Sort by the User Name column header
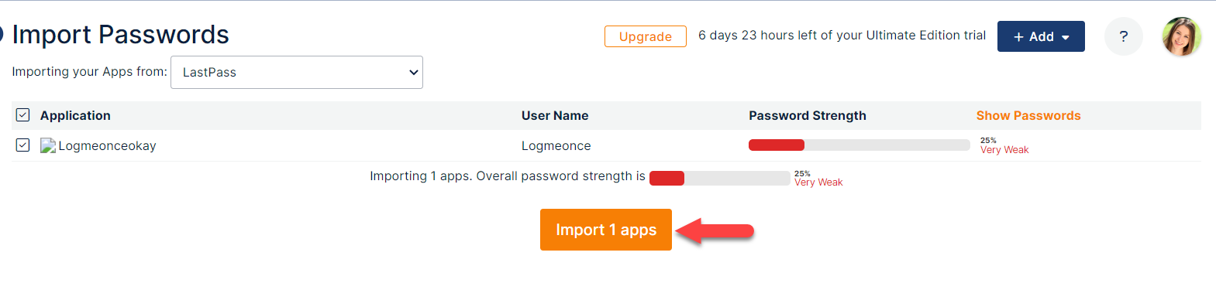 pos(555,115)
